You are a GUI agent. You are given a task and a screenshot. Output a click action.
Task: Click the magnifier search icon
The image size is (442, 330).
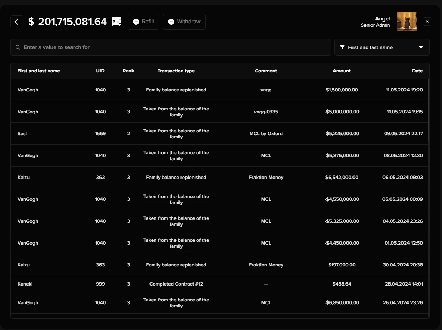(18, 47)
